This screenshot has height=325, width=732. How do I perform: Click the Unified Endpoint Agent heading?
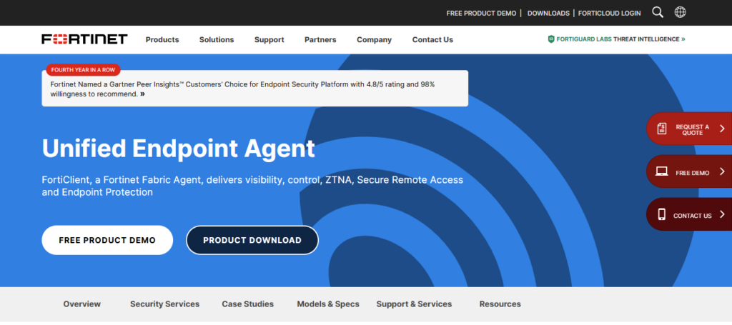click(178, 149)
